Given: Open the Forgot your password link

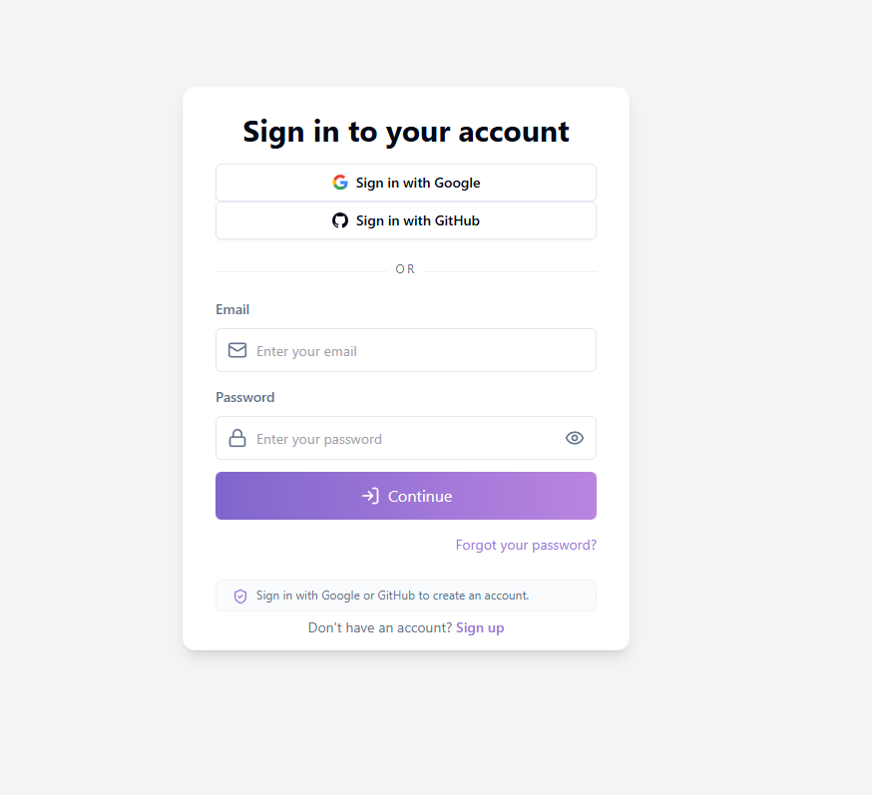Looking at the screenshot, I should click(x=526, y=545).
